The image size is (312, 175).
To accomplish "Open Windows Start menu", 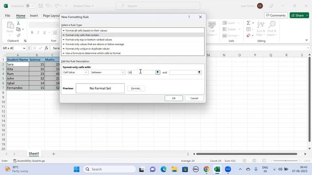I will click(77, 169).
